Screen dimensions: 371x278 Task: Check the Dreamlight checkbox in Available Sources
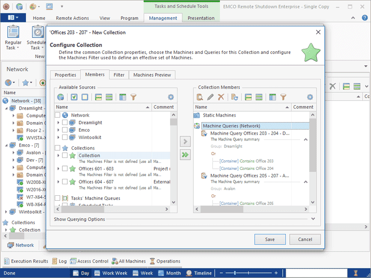pyautogui.click(x=65, y=123)
